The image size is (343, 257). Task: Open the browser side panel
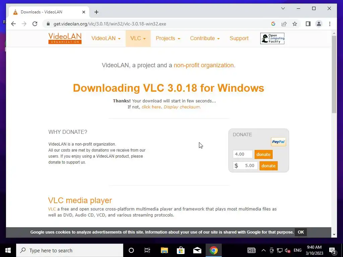[308, 24]
